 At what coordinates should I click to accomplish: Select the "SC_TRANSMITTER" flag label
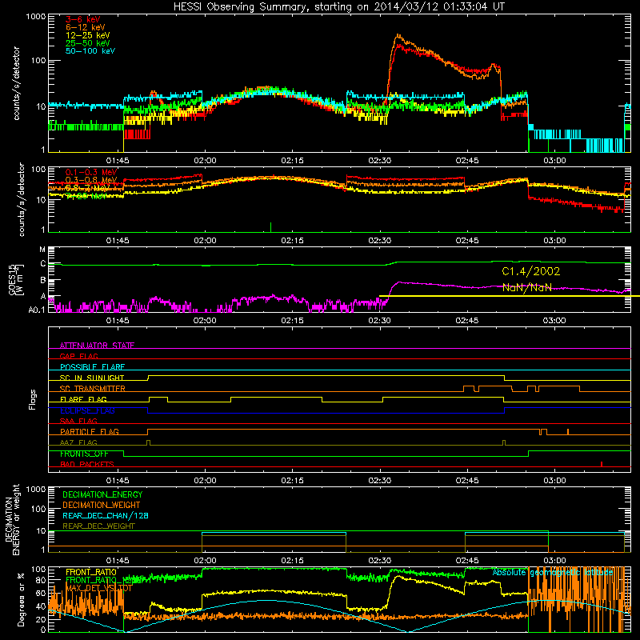tap(92, 388)
